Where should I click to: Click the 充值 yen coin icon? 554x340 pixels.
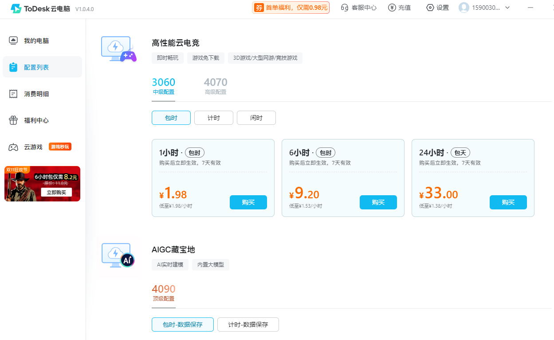(x=392, y=8)
